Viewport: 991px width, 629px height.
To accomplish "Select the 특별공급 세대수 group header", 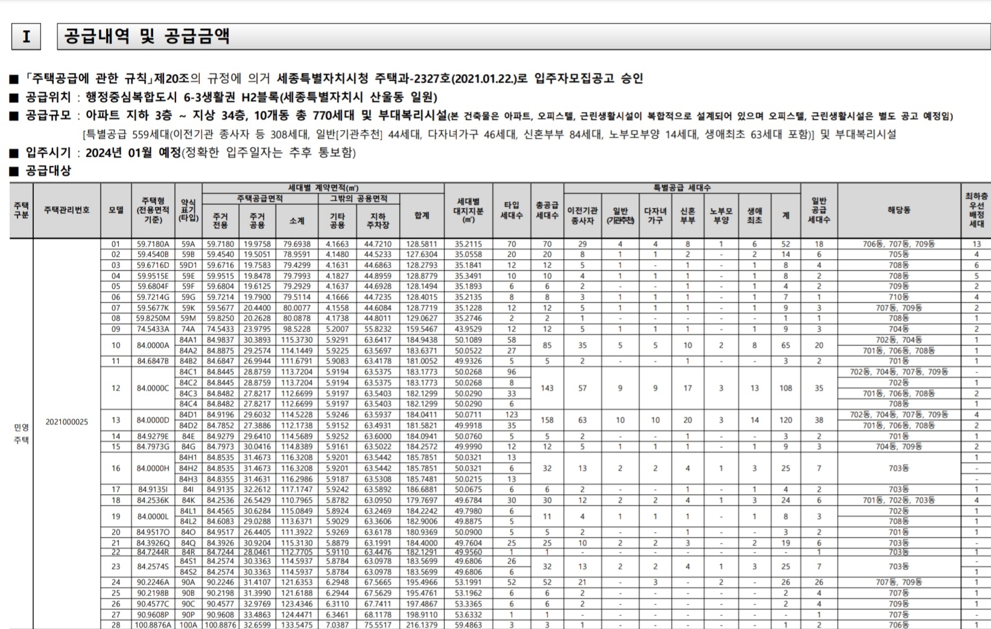I will [x=682, y=188].
